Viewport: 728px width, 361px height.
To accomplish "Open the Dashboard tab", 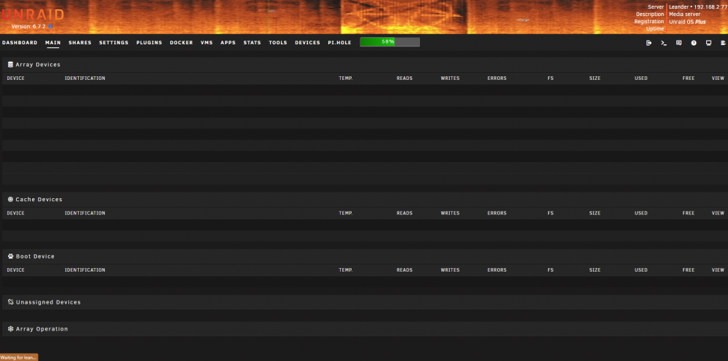I will (x=20, y=43).
